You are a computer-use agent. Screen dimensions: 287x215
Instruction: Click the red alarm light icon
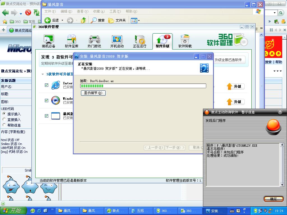[274, 127]
